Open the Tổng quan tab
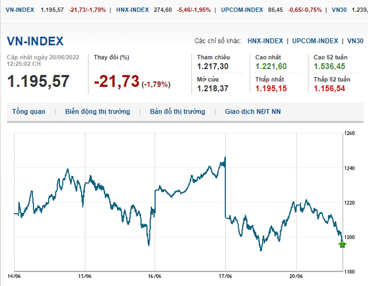This screenshot has width=368, height=286. (x=29, y=111)
